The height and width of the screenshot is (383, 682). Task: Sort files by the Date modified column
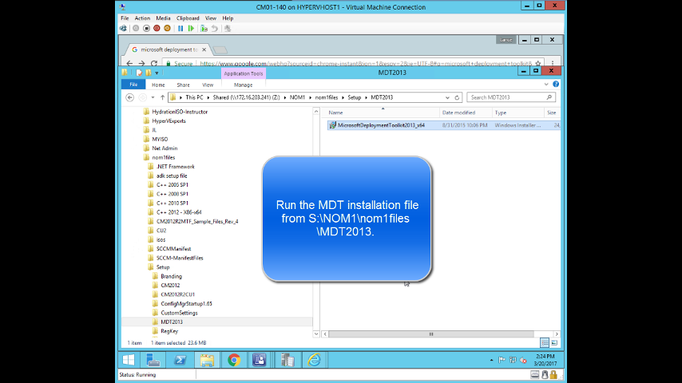point(459,113)
